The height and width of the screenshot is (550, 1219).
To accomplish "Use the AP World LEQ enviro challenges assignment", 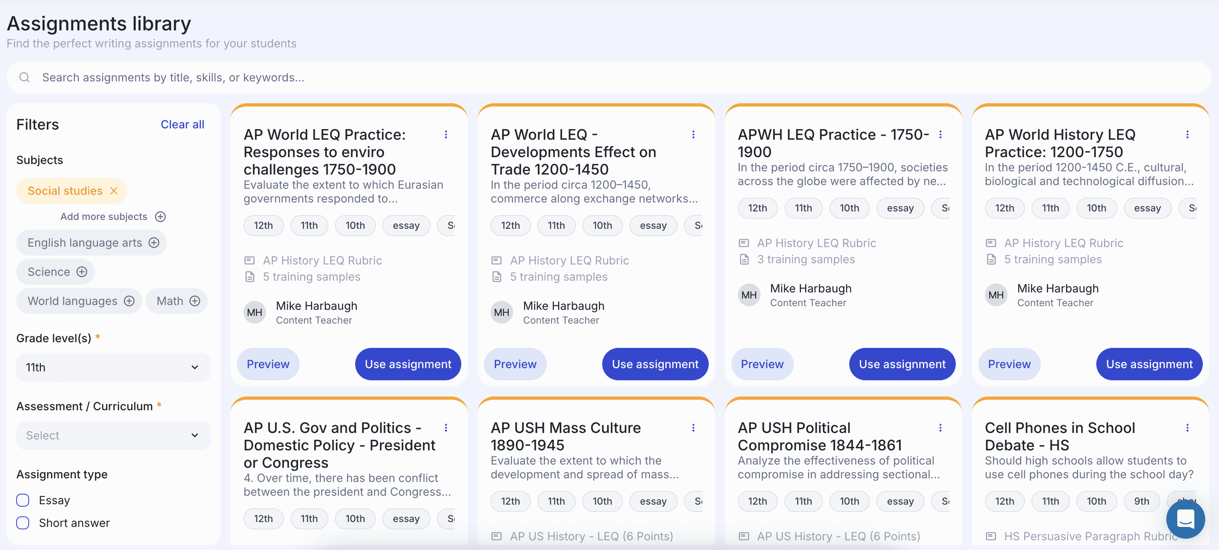I will (408, 364).
